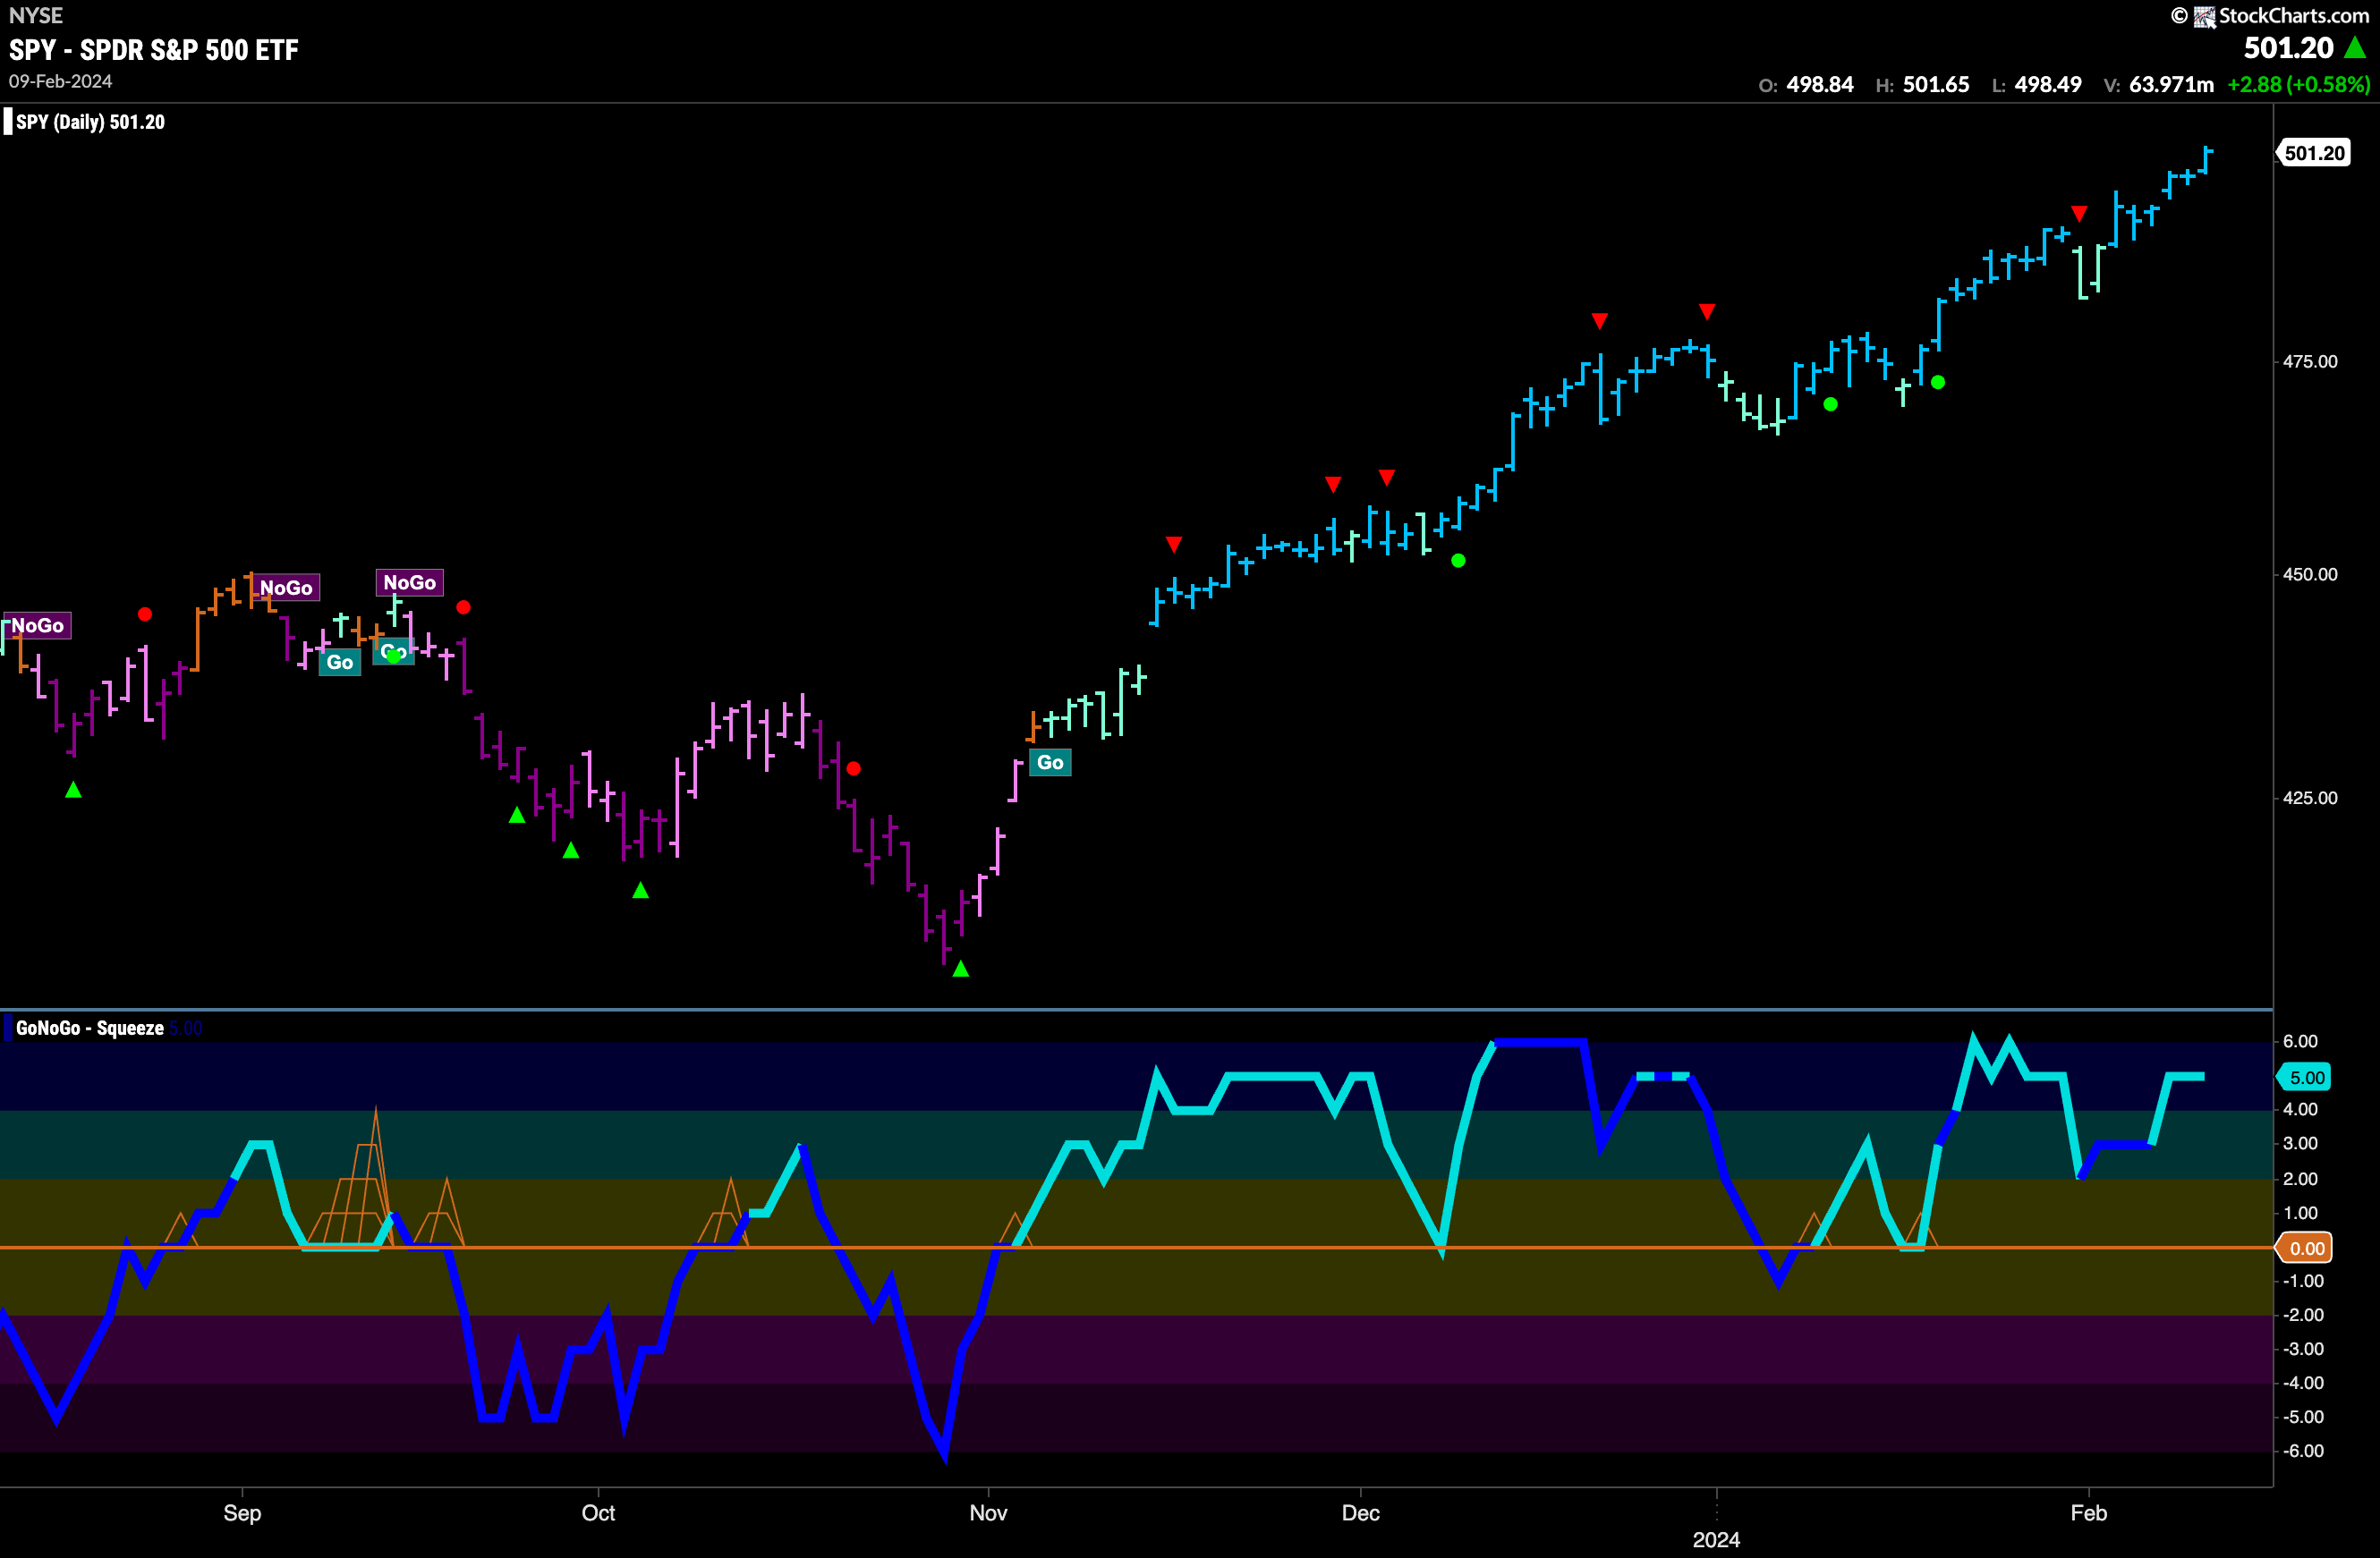Click the Feb label on the time axis
Image resolution: width=2380 pixels, height=1558 pixels.
pos(2089,1513)
